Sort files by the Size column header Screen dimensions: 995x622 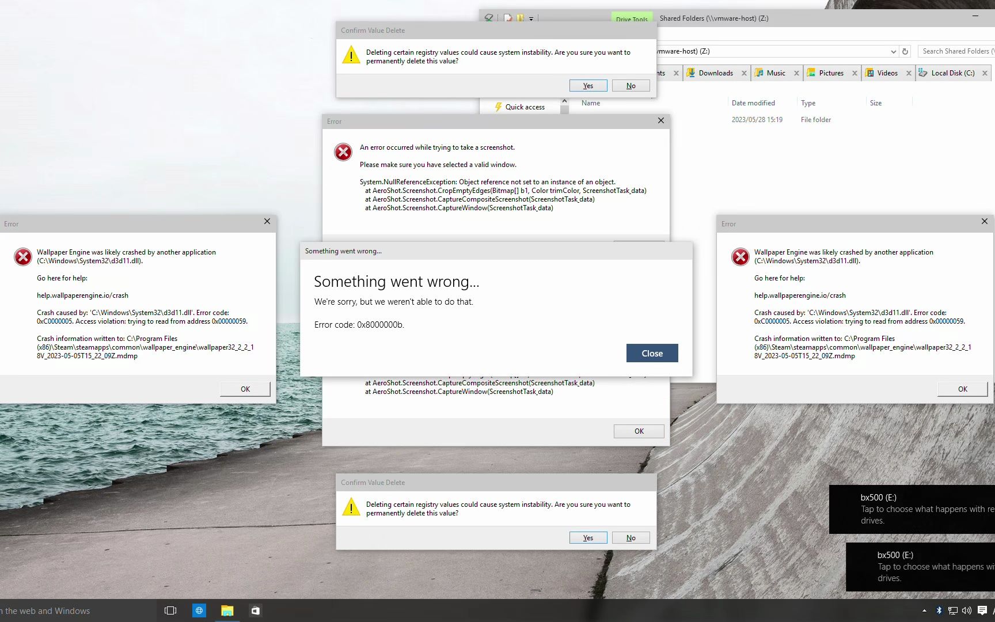876,103
